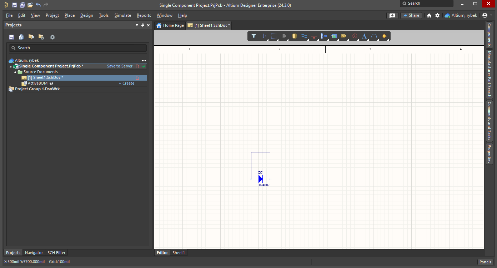Click the Selection Filter funnel icon

pos(253,36)
